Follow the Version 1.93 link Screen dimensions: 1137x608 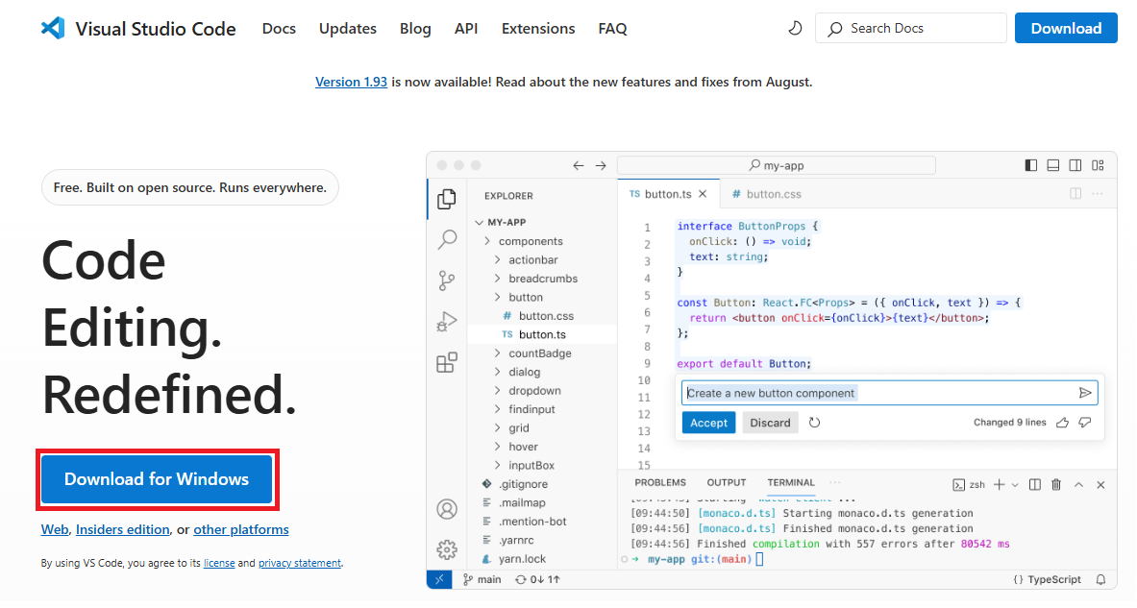pyautogui.click(x=351, y=82)
